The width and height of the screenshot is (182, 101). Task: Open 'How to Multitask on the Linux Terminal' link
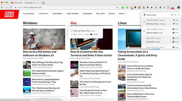tap(141, 95)
